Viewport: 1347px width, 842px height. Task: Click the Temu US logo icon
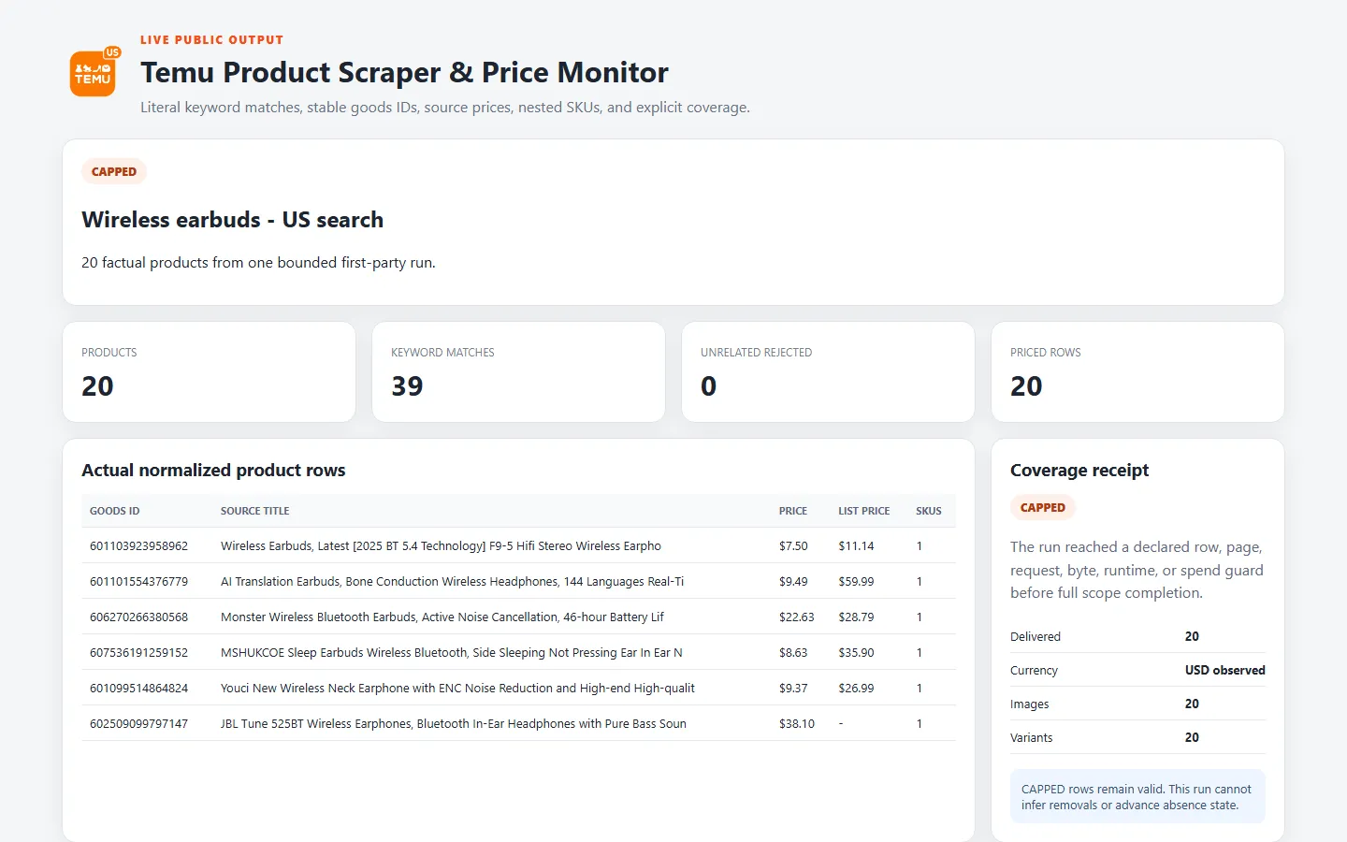[x=94, y=73]
